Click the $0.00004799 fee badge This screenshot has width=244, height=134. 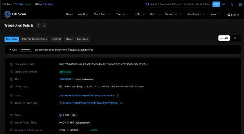tap(83, 123)
